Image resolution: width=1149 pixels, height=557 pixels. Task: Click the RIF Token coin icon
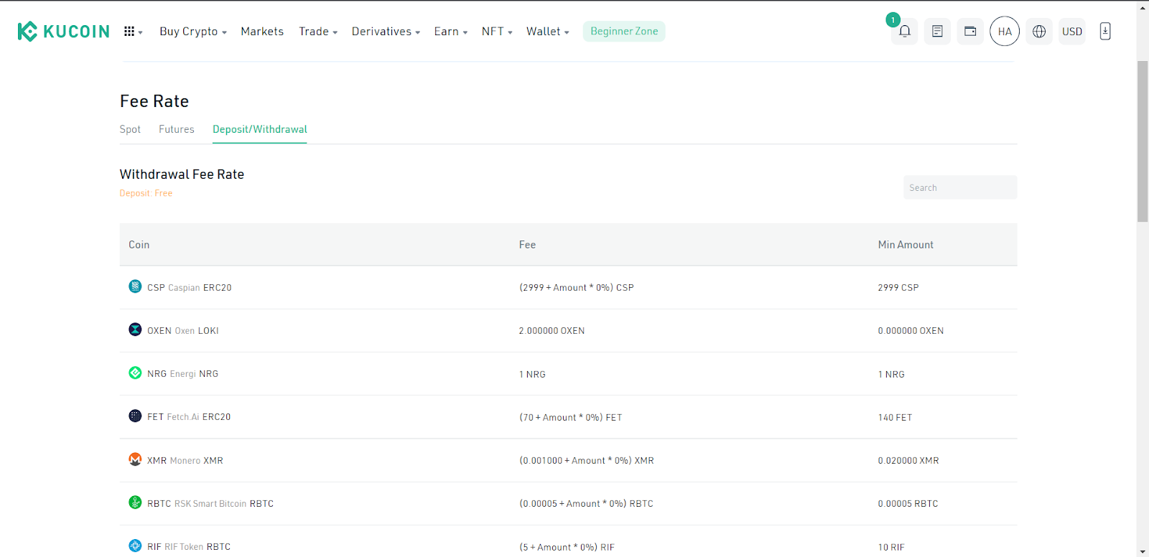coord(135,546)
